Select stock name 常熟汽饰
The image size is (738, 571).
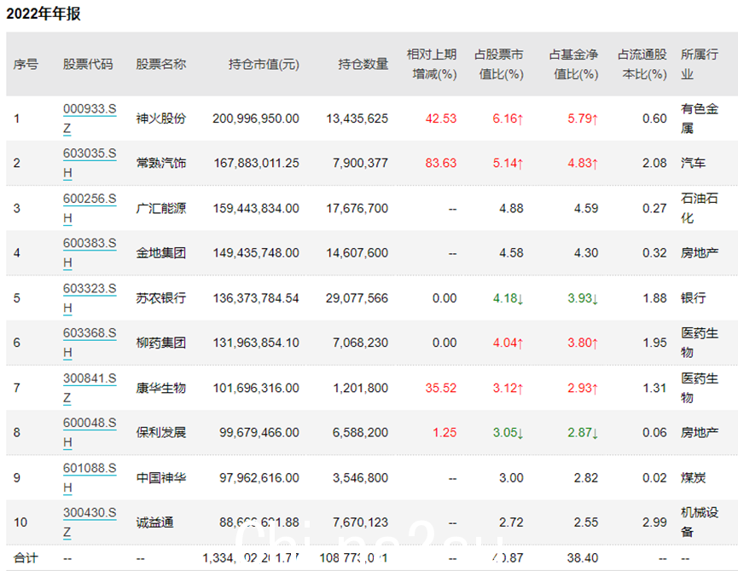click(x=161, y=163)
